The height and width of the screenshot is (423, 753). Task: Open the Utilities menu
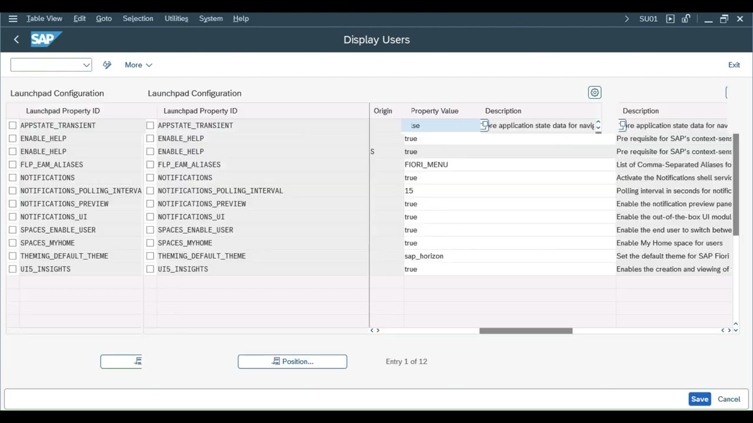pos(176,19)
